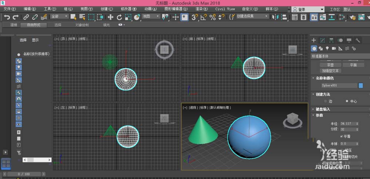Viewport: 370px width, 179px height.
Task: Select the Lights category icon
Action: 327,48
